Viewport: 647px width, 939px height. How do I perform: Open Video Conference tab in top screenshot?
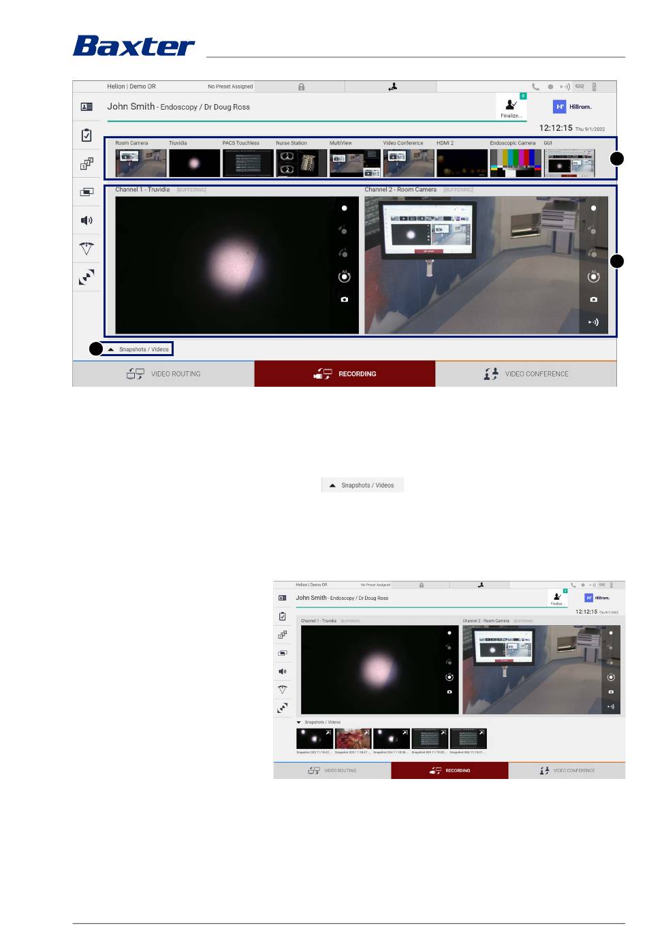pos(526,374)
